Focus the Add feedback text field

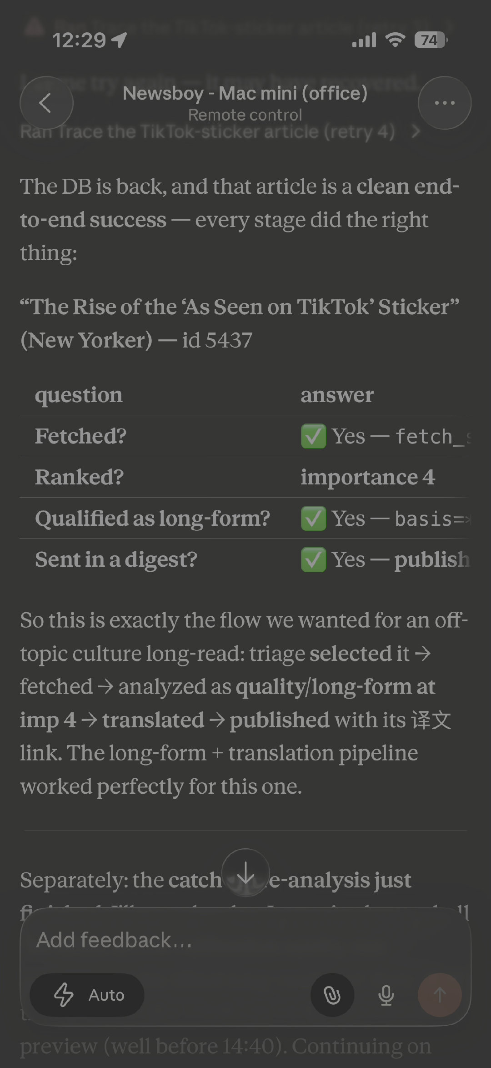click(245, 940)
